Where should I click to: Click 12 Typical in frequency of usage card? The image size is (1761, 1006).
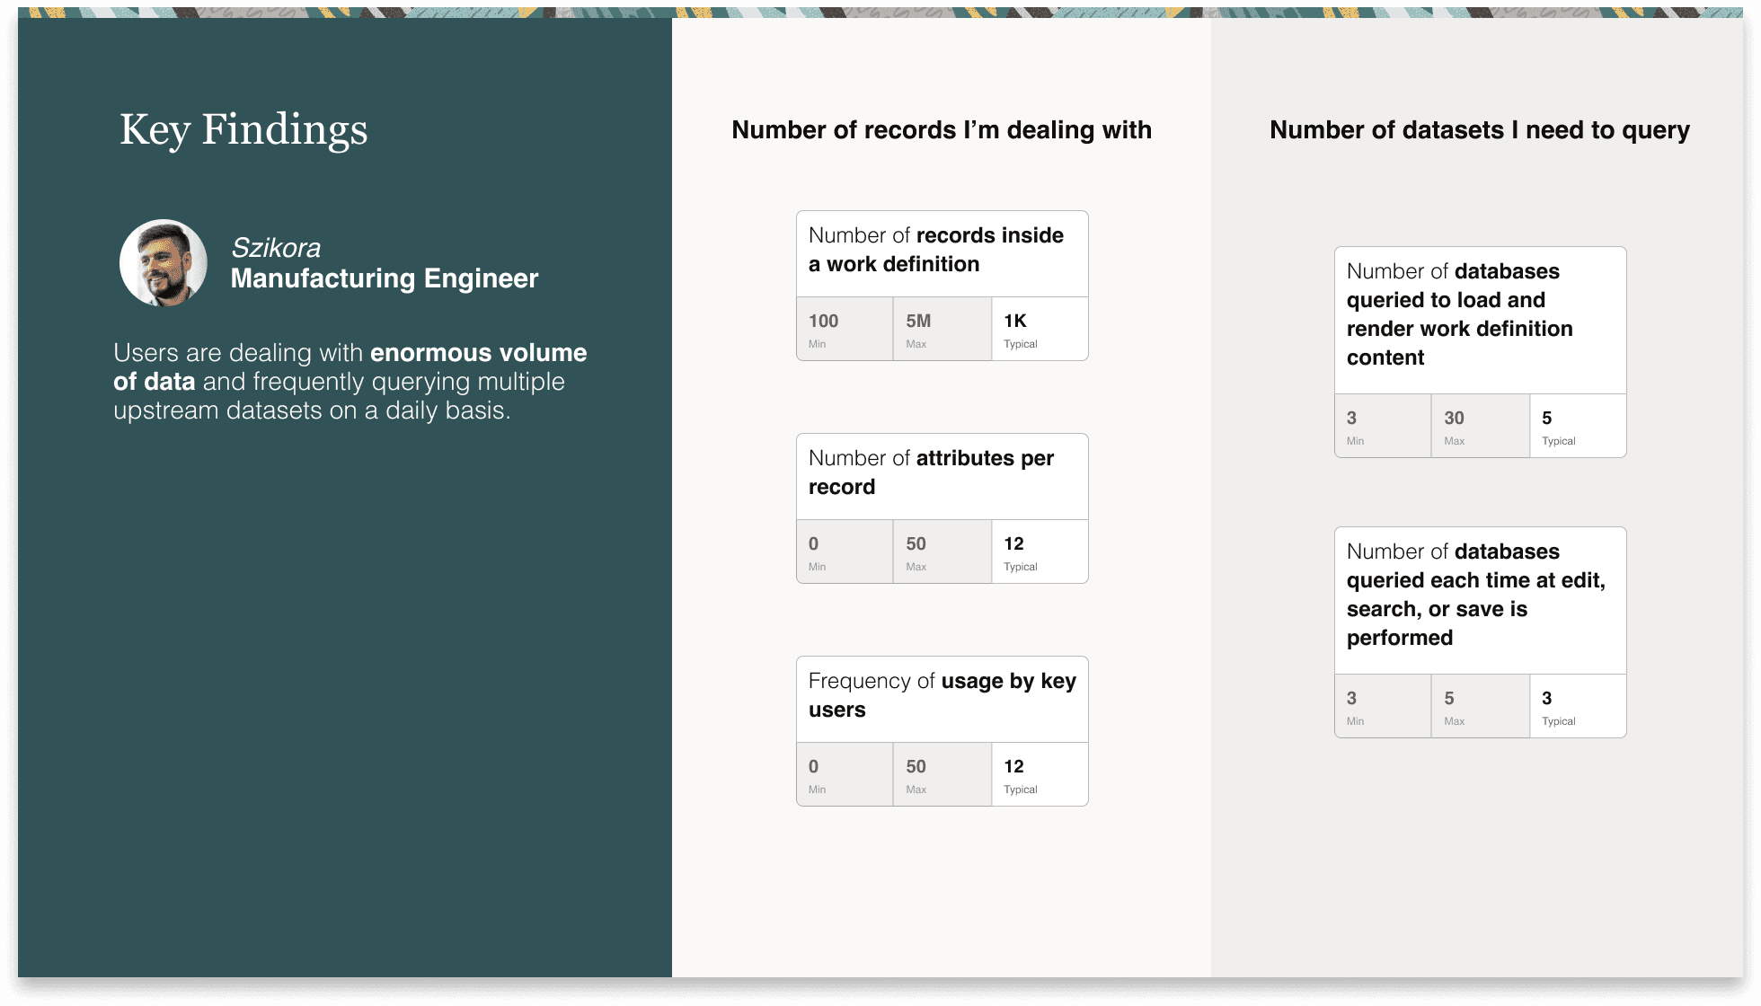pos(1039,775)
